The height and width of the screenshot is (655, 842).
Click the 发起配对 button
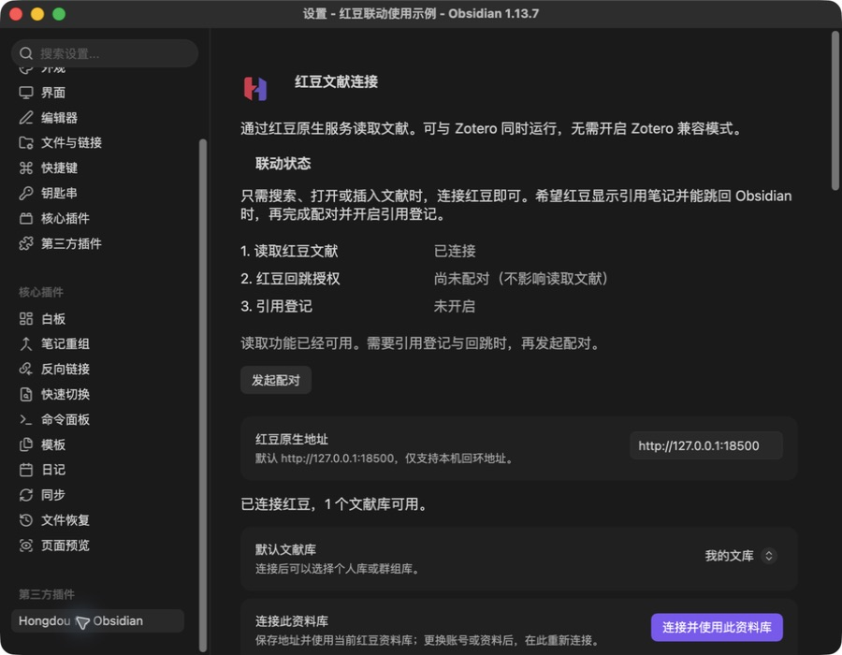coord(275,380)
